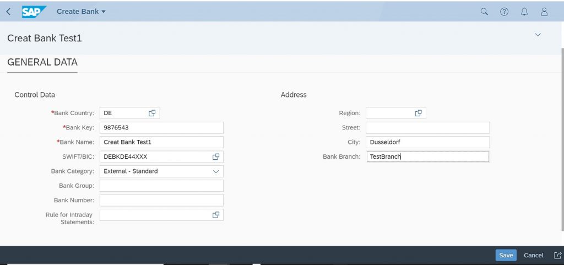Click the SWIFT/BIC label

click(x=78, y=157)
